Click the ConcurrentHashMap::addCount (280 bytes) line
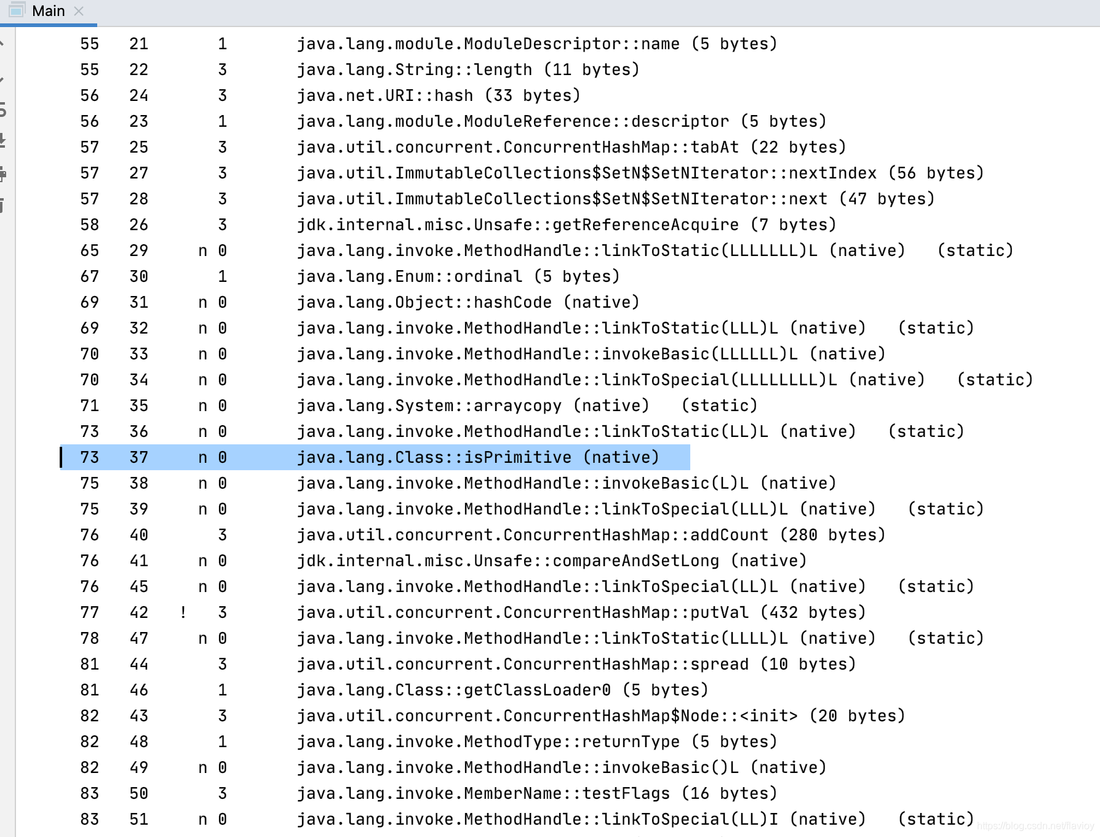Viewport: 1100px width, 837px height. click(x=591, y=535)
